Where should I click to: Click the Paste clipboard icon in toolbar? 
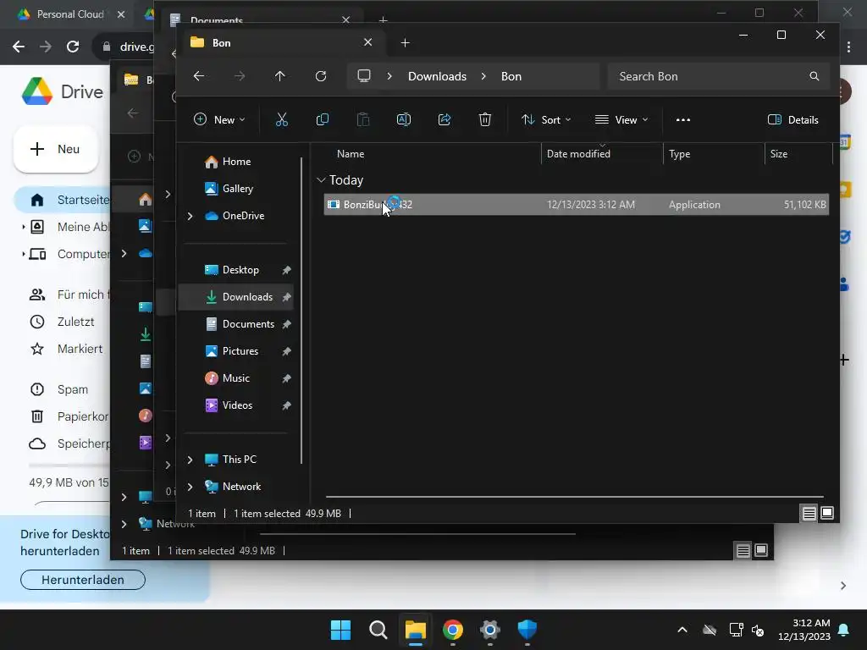[x=362, y=120]
